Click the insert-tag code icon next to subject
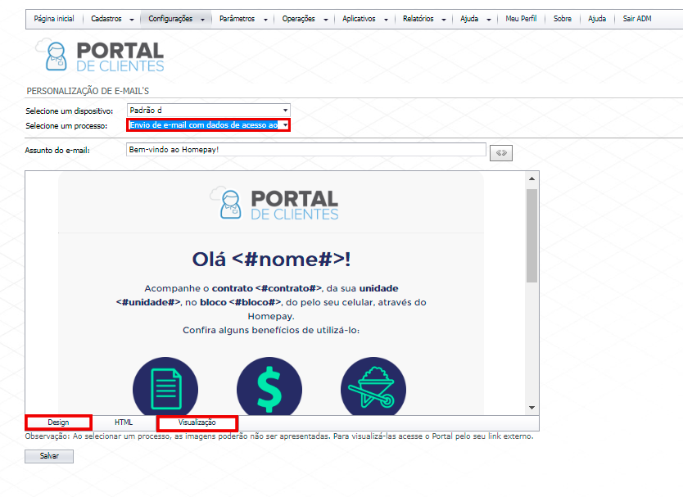The width and height of the screenshot is (683, 497). tap(501, 153)
